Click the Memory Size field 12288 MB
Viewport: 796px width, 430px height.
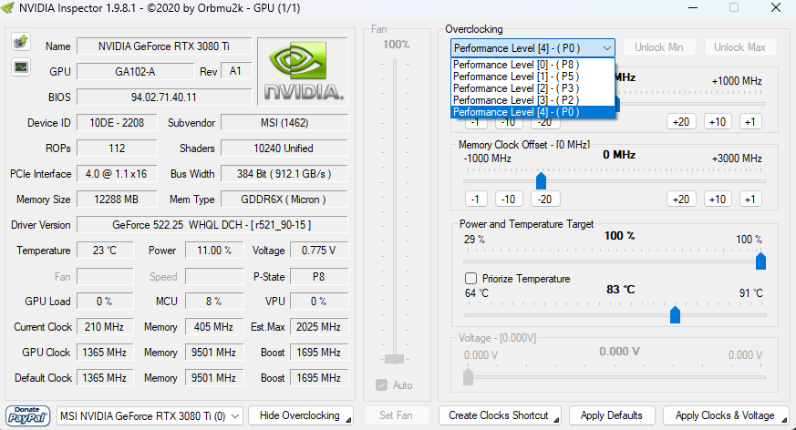(x=117, y=200)
